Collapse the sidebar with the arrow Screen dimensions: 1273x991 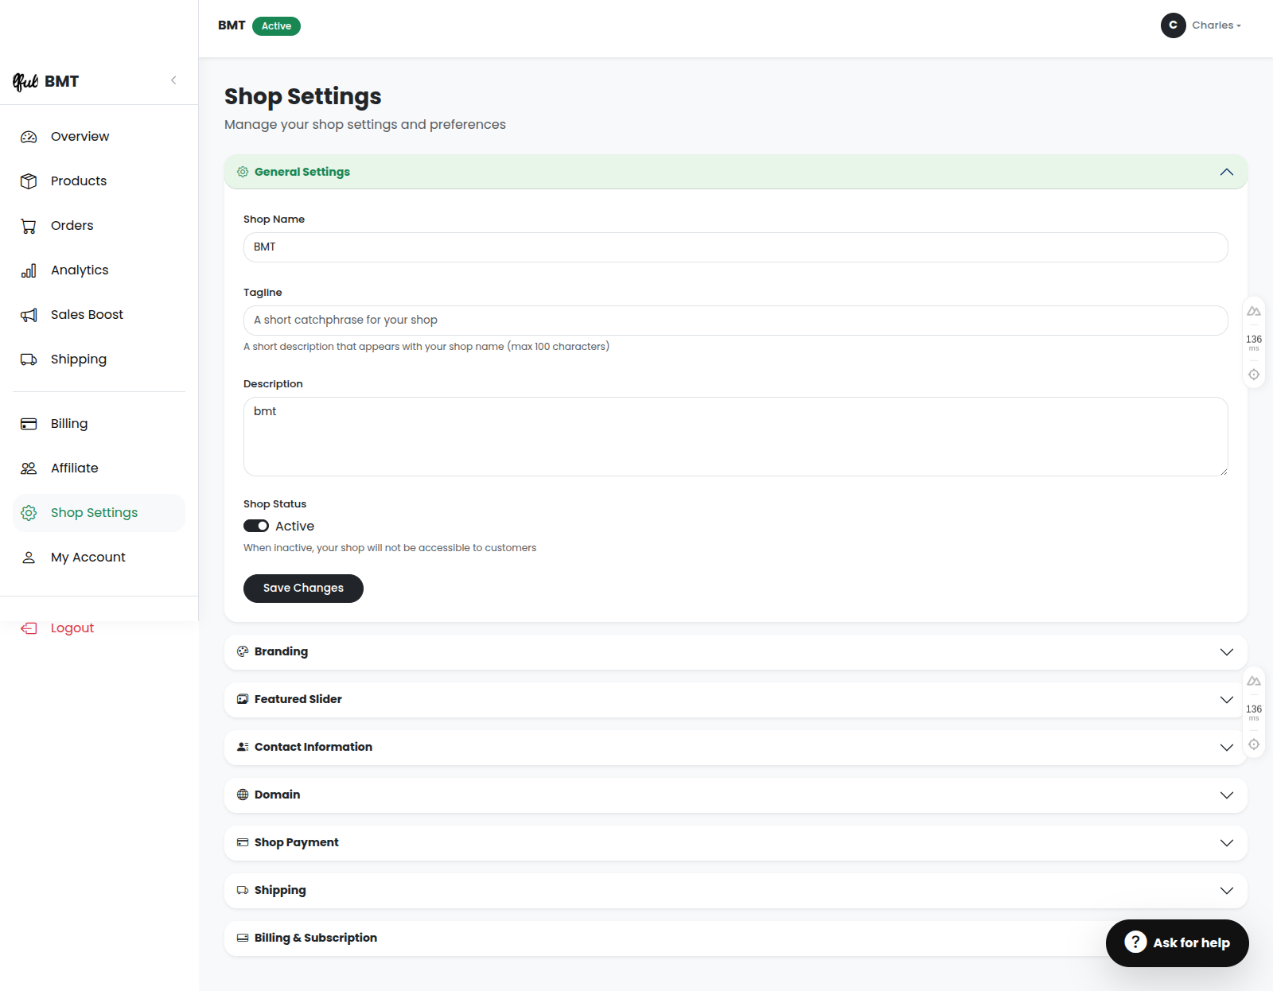pyautogui.click(x=173, y=80)
